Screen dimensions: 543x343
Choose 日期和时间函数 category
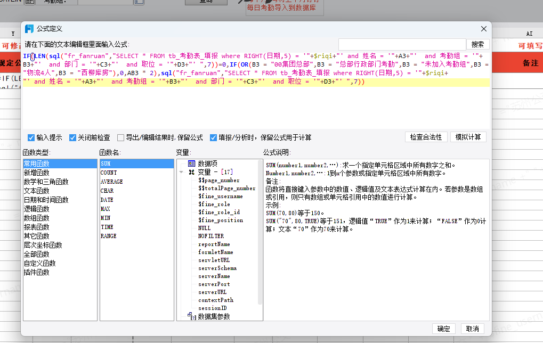point(45,200)
